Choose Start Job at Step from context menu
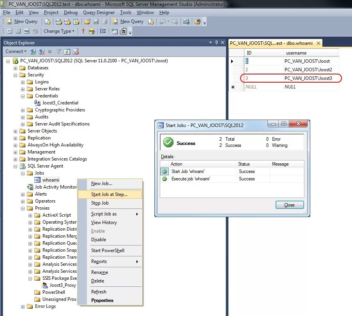The width and height of the screenshot is (352, 316). click(110, 194)
